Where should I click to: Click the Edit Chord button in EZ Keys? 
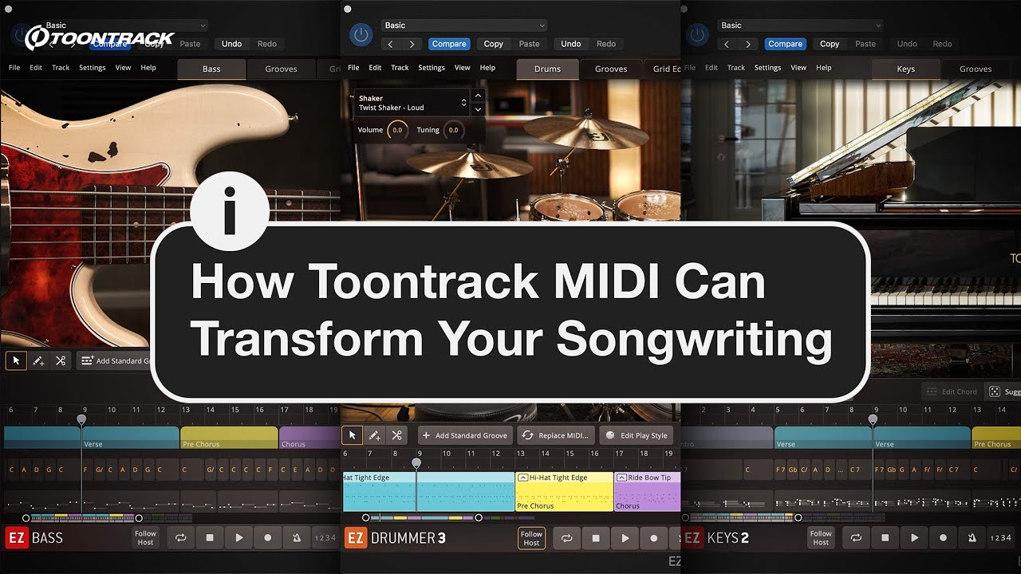click(x=952, y=391)
